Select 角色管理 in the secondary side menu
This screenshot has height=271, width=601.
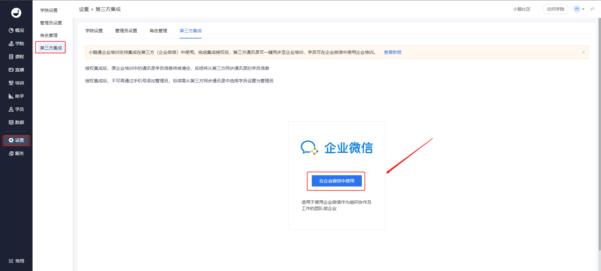49,35
